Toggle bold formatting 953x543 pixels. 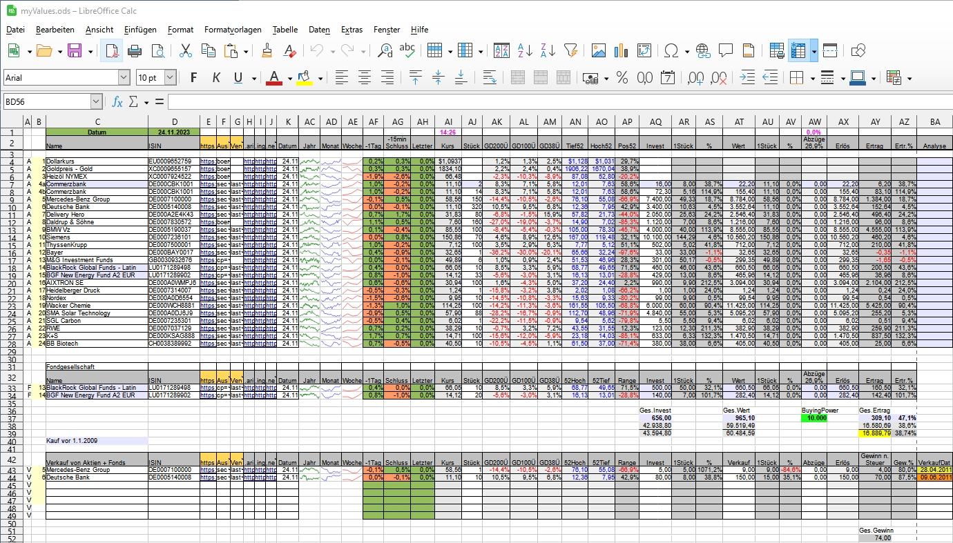click(x=193, y=78)
